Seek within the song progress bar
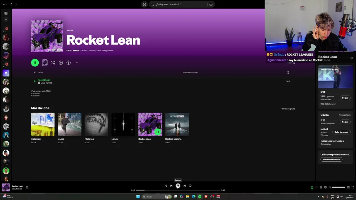This screenshot has height=200, width=356. click(178, 190)
